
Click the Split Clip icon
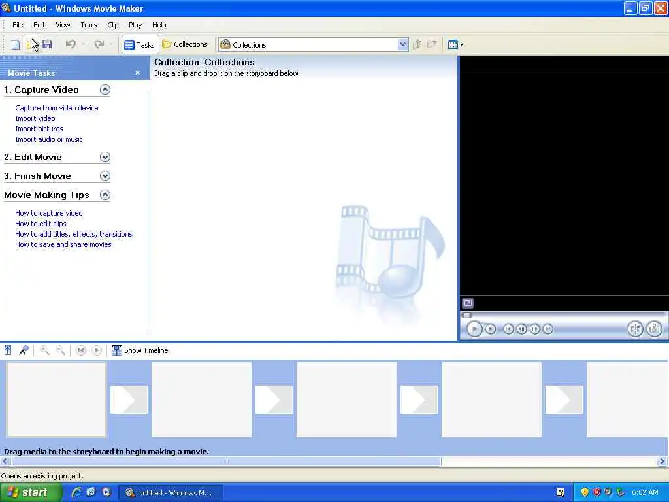pos(635,329)
